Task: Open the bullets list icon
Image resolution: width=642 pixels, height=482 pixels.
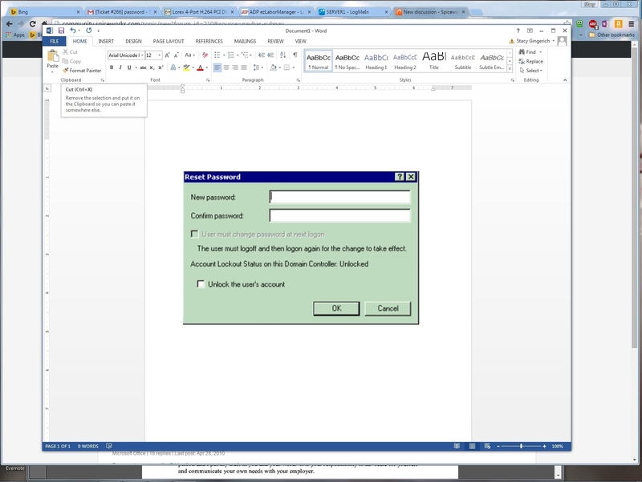Action: click(x=216, y=55)
